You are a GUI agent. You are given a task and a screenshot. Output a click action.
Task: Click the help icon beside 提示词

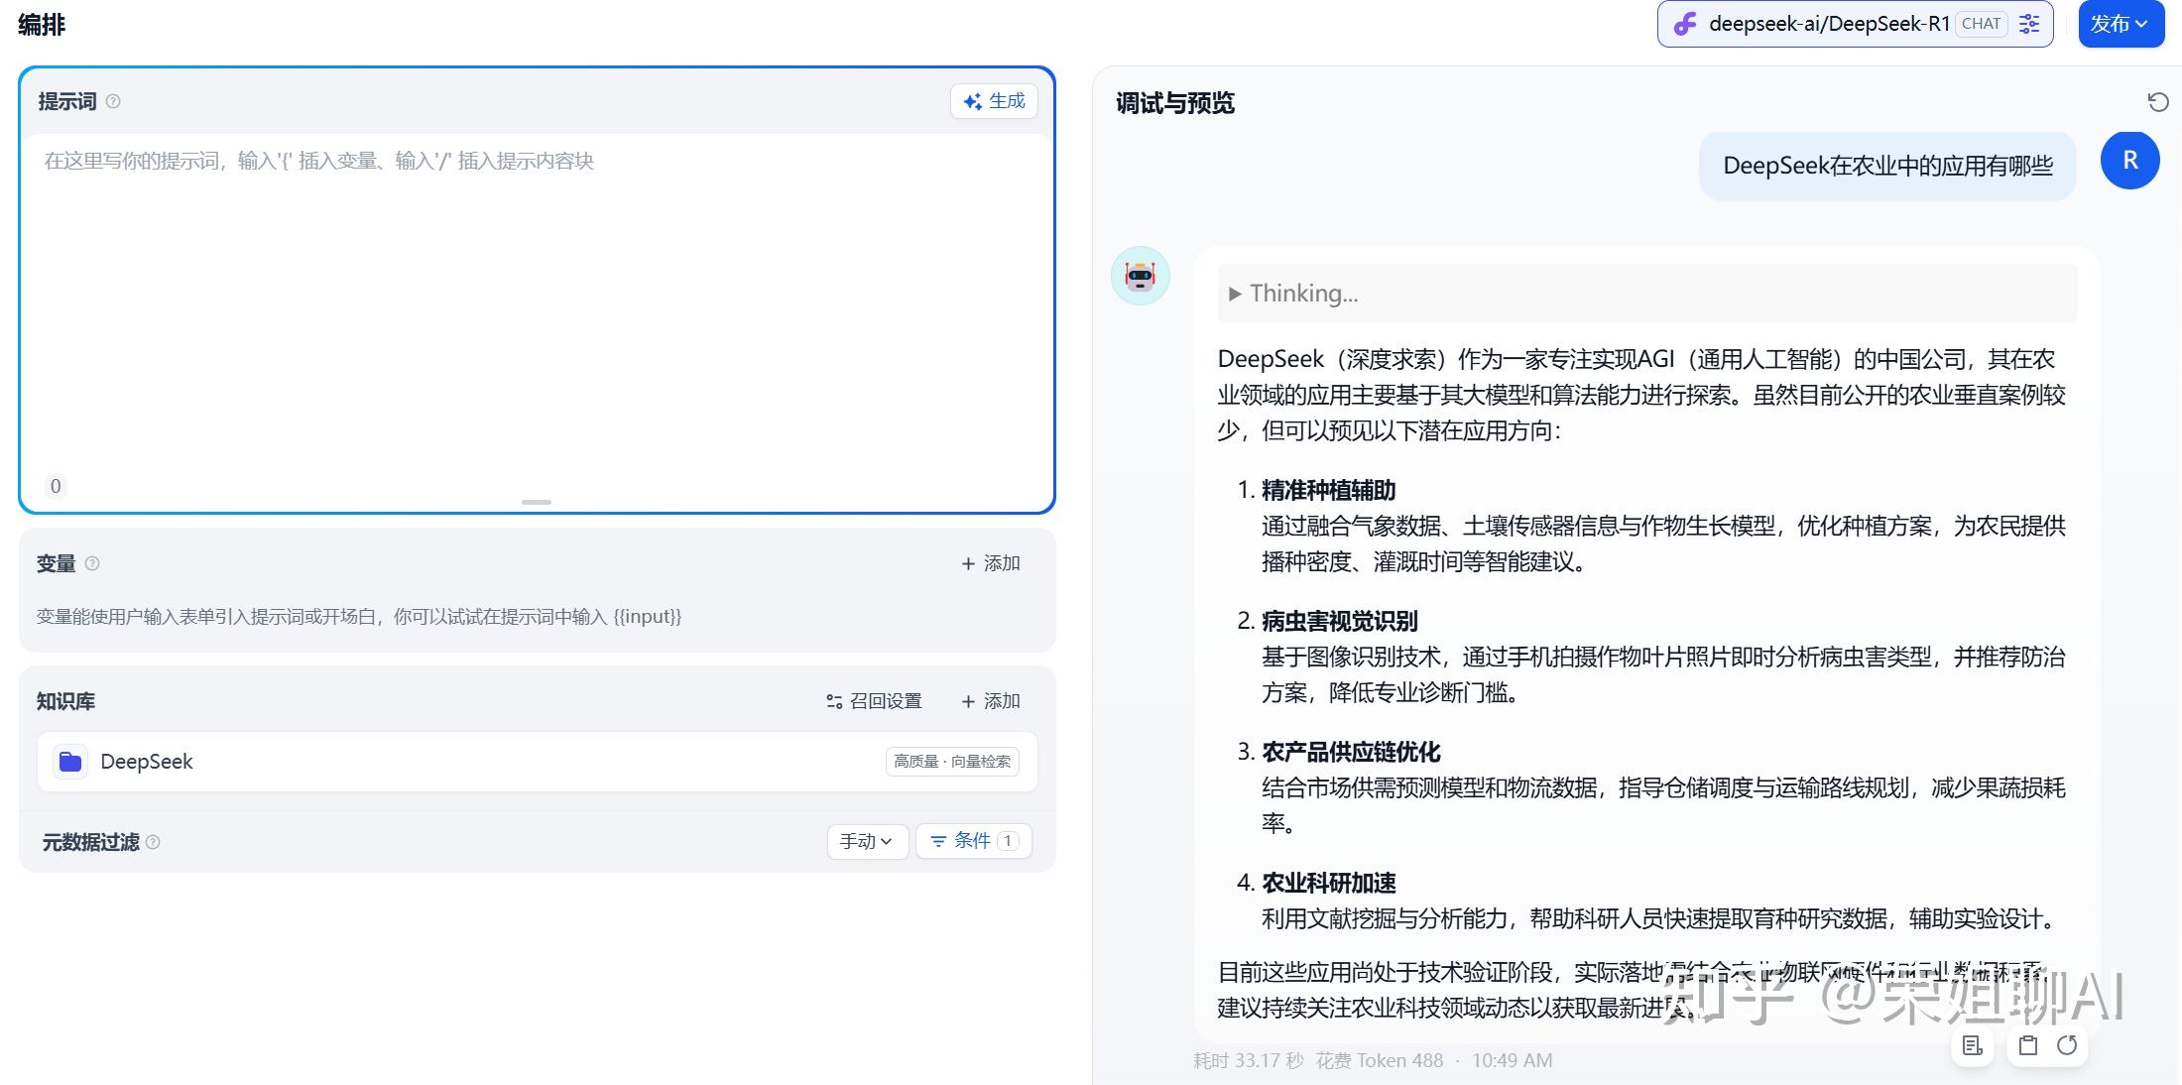click(x=113, y=101)
